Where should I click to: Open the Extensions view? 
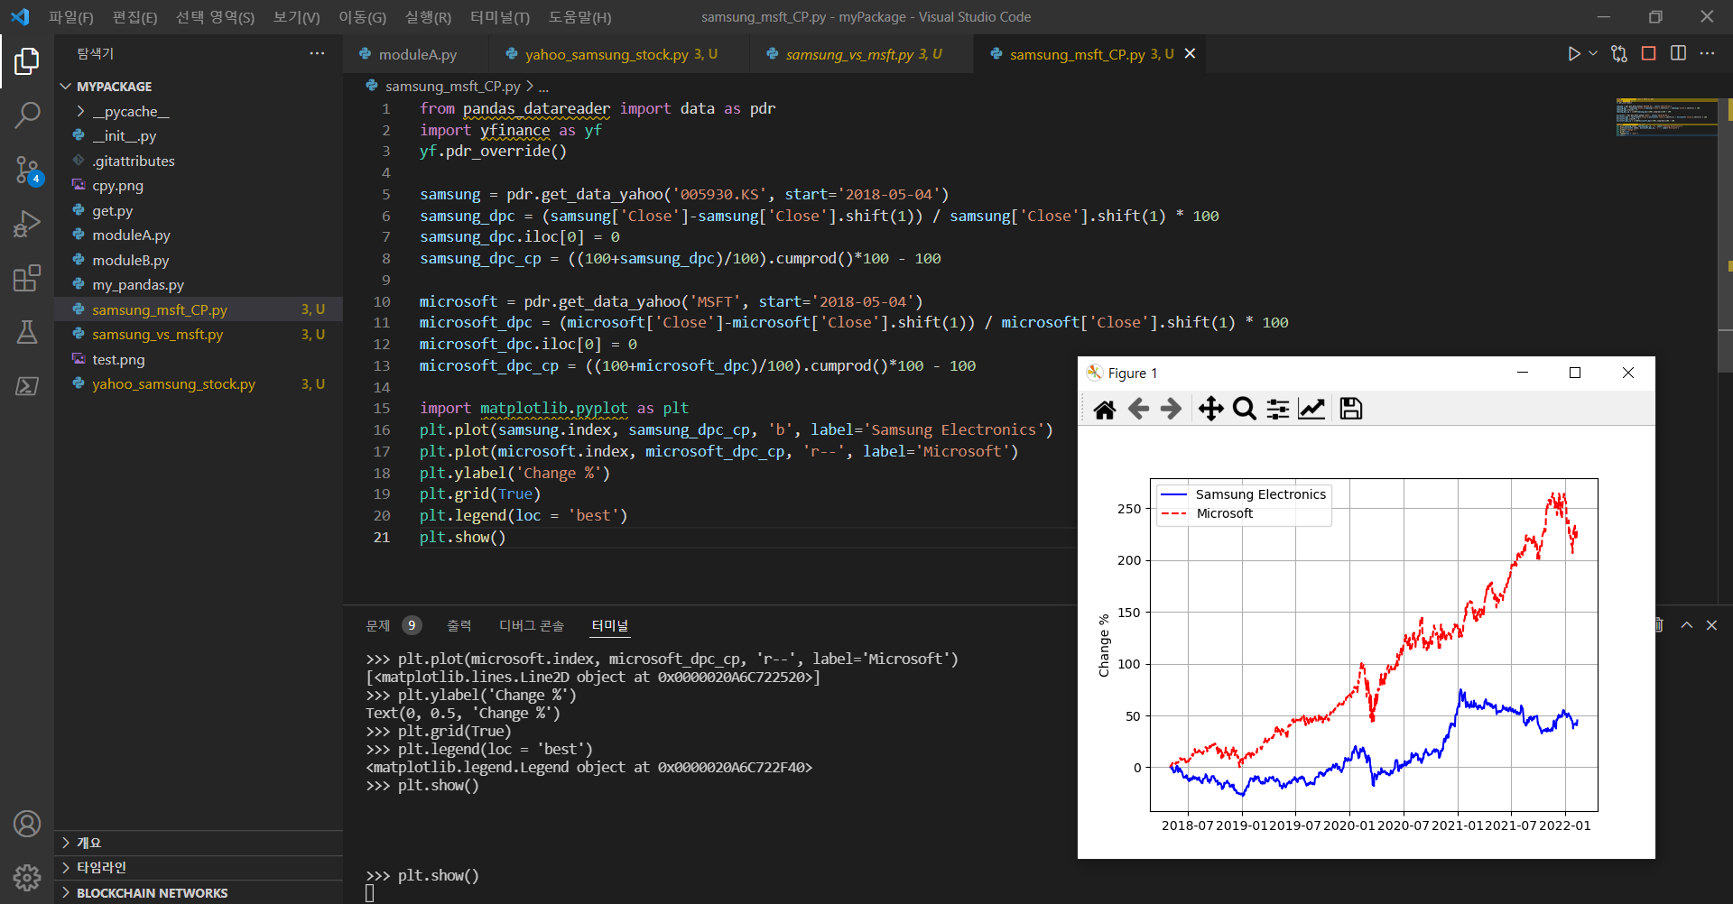point(27,278)
